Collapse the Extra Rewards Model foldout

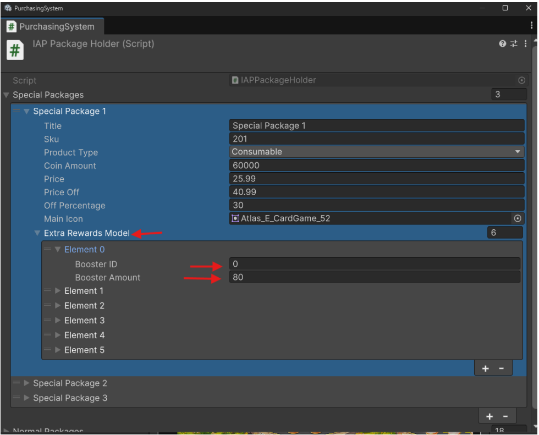coord(37,233)
